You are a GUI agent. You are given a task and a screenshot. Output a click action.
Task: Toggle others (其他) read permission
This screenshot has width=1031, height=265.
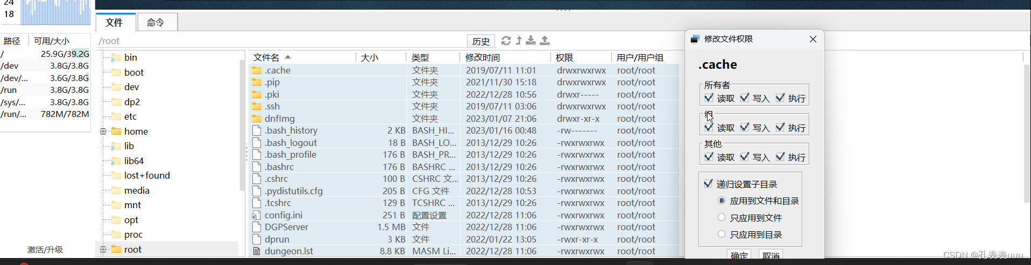click(x=709, y=157)
